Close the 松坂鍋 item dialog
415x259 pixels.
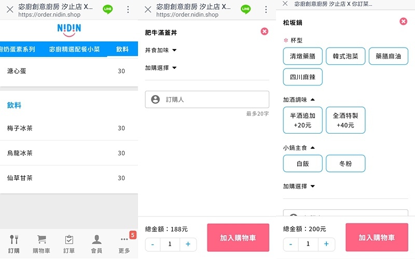click(403, 21)
